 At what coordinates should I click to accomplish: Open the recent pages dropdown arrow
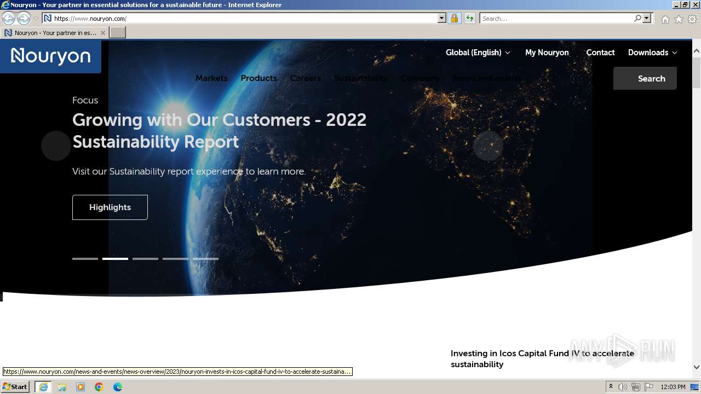tap(36, 19)
